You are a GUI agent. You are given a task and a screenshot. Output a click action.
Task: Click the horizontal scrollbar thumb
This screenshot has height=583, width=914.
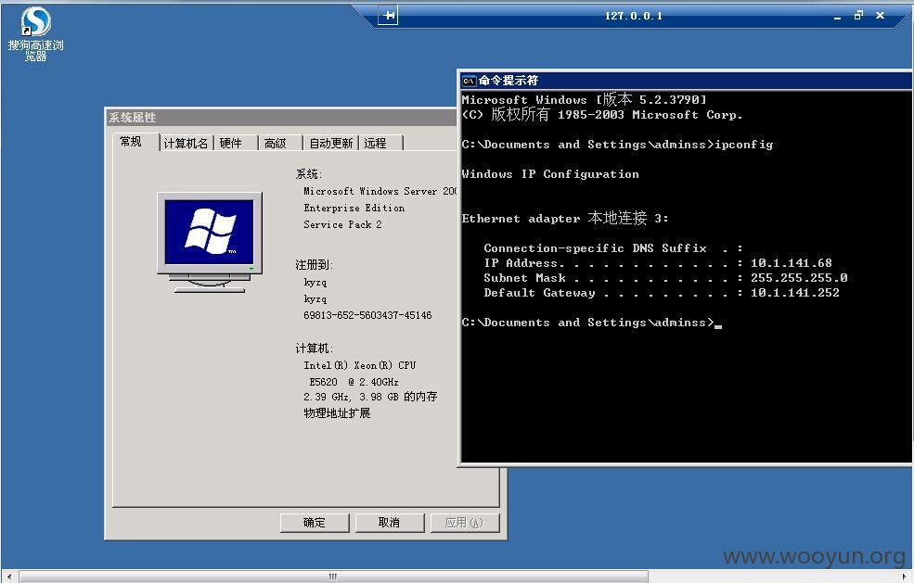(333, 577)
